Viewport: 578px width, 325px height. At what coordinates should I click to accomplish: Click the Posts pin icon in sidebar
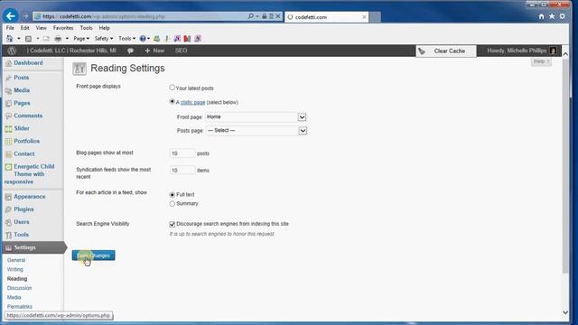click(x=8, y=78)
